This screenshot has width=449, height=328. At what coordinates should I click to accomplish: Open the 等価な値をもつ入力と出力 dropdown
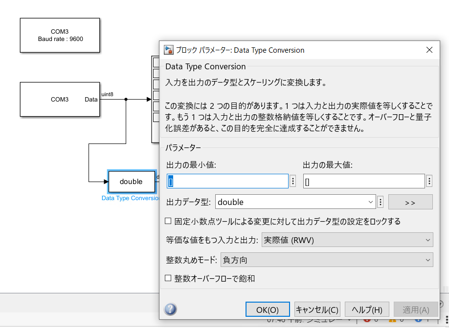tap(347, 240)
